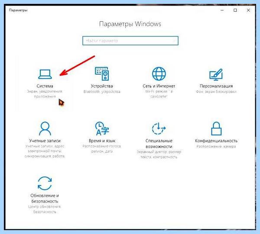Open the Система laptop icon
Viewport: 260px width, 234px height.
click(x=45, y=74)
